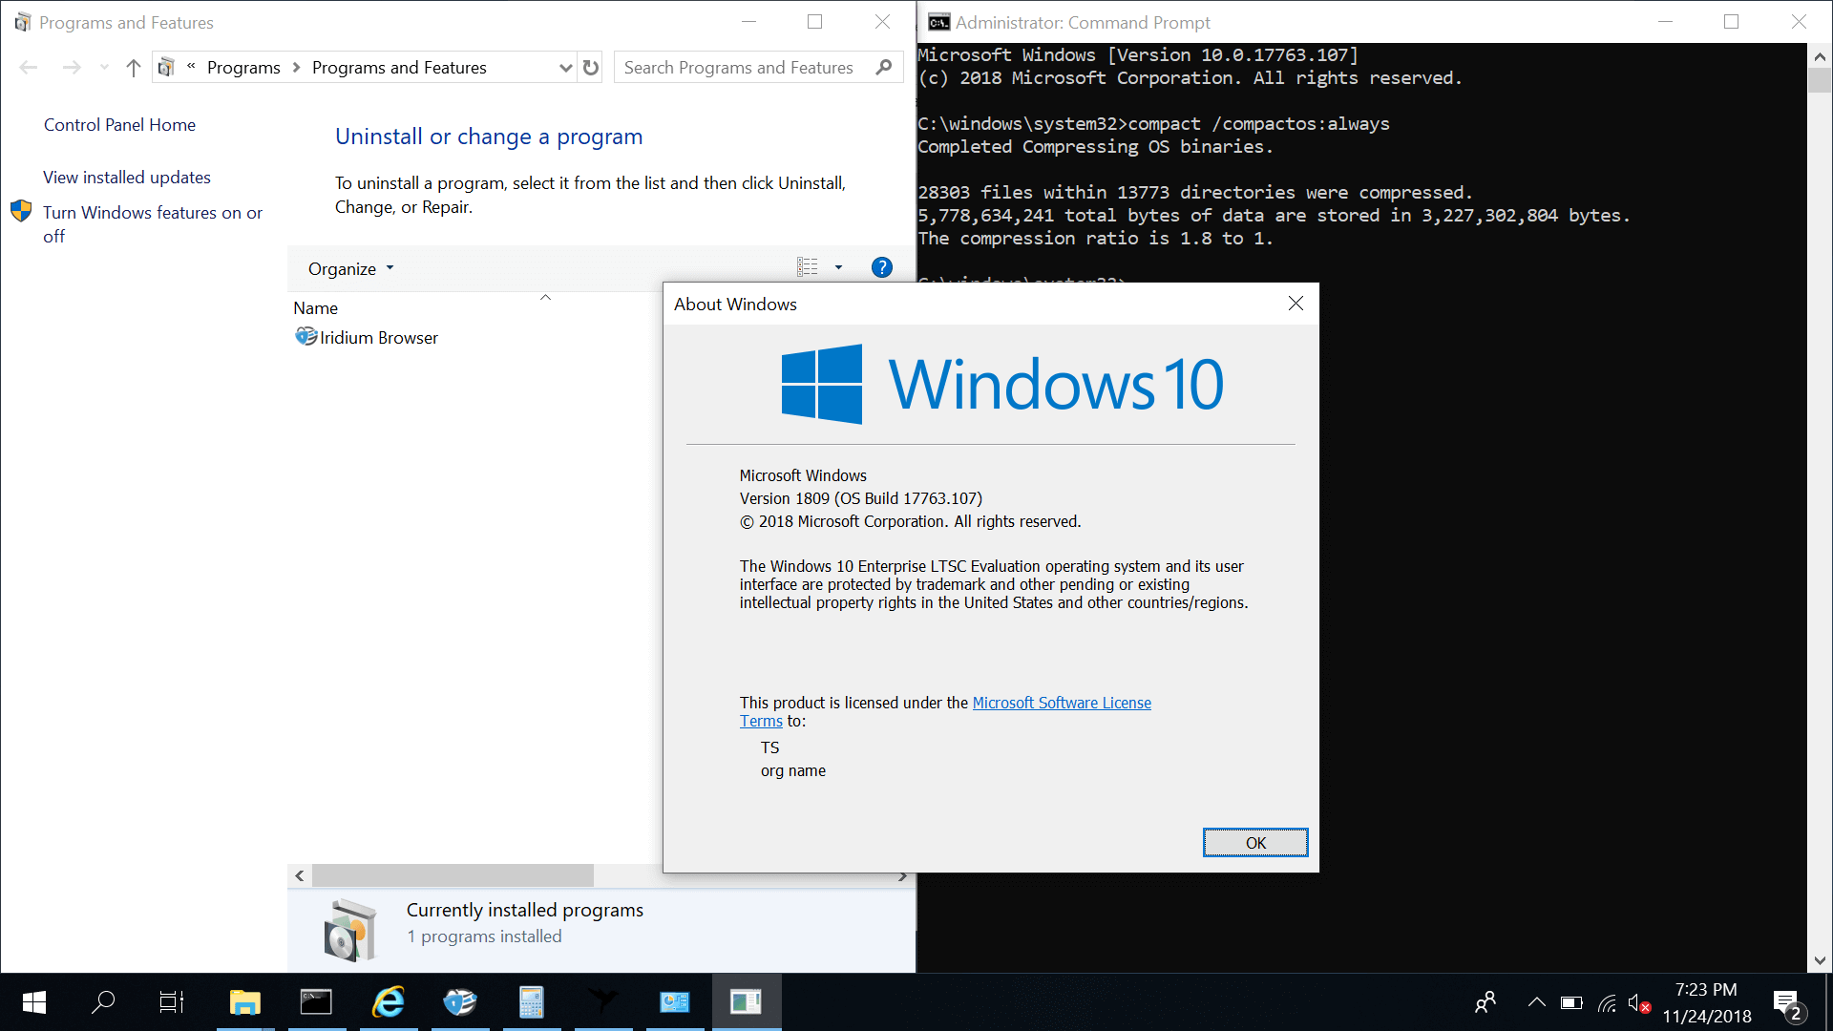The image size is (1833, 1031).
Task: Open the clock and date flyout
Action: coord(1707,1002)
